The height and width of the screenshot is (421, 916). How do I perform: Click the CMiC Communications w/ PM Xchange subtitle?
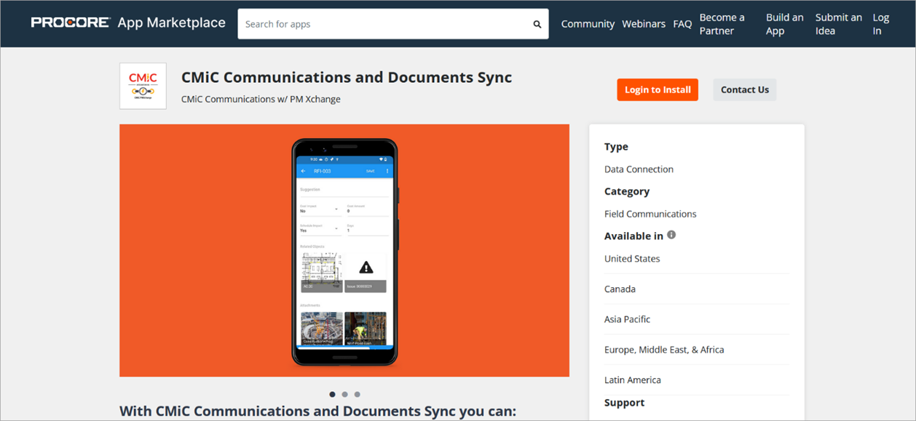coord(261,99)
